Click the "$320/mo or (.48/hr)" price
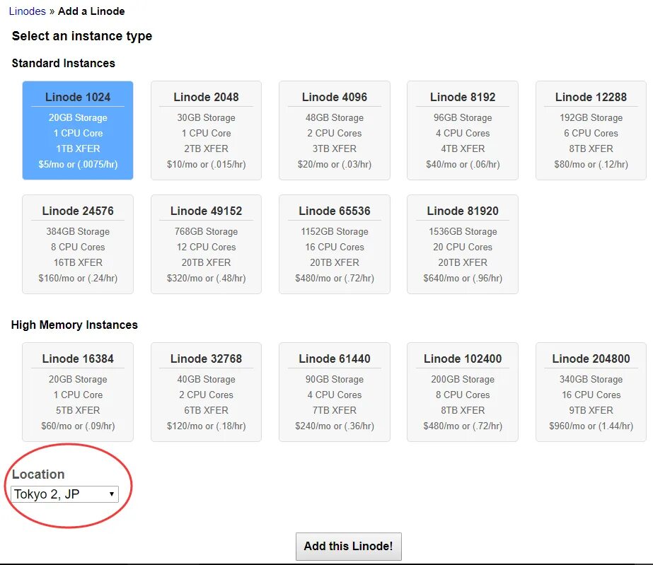 click(206, 278)
